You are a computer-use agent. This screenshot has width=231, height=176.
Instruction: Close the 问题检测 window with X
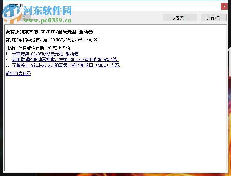224,6
